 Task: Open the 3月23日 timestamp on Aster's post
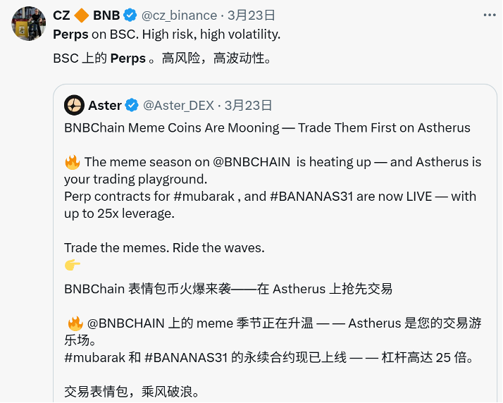[248, 105]
